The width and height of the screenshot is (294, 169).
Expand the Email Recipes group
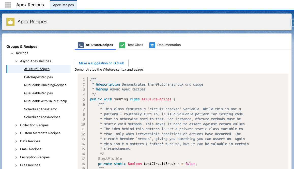pyautogui.click(x=16, y=149)
